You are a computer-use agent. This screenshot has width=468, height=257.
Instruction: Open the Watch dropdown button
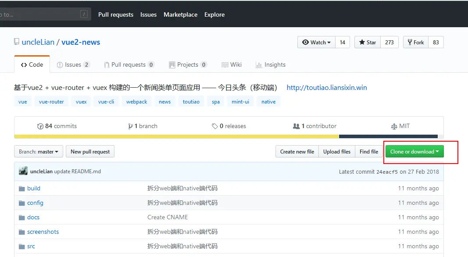pyautogui.click(x=316, y=43)
